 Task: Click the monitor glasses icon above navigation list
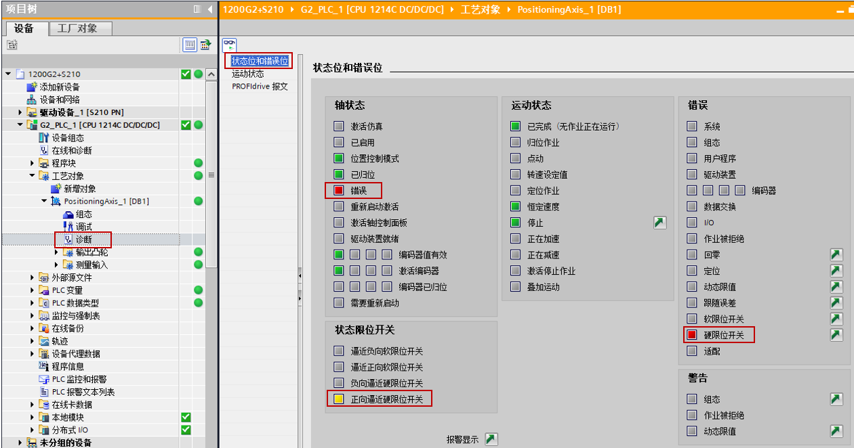point(229,44)
